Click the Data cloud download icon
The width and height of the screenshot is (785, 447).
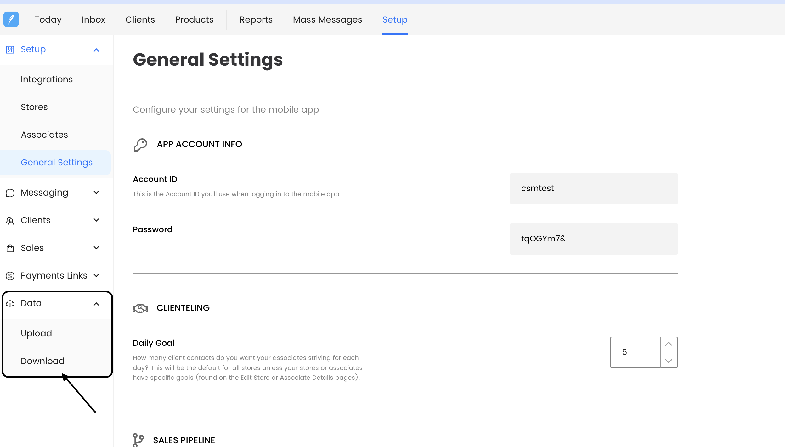pos(10,304)
